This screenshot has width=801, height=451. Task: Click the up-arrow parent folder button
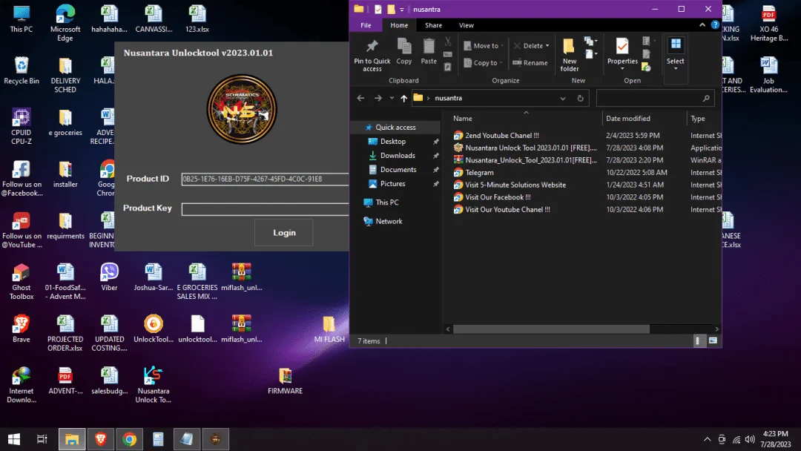(x=403, y=98)
